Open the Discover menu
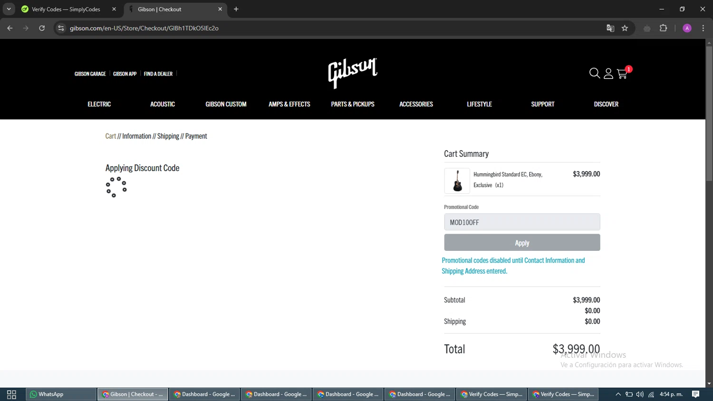713x401 pixels. coord(606,104)
